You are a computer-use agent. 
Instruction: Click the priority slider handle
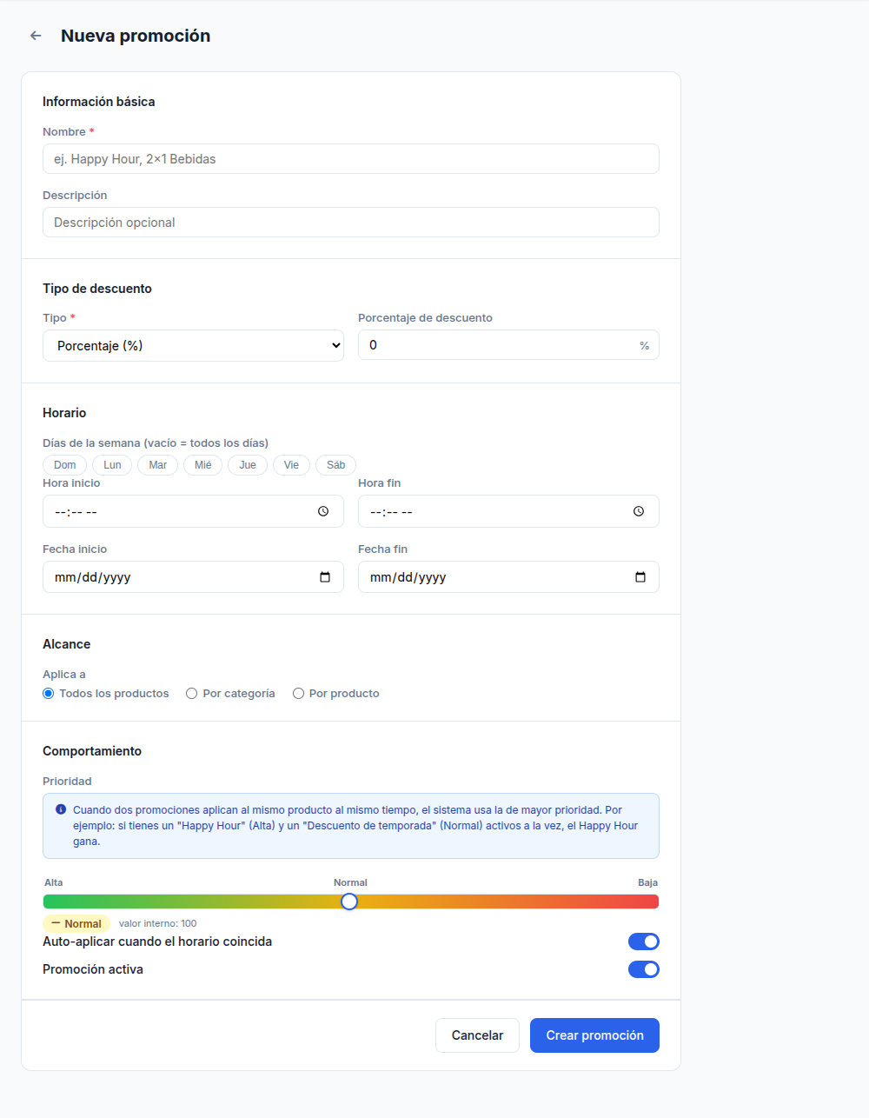coord(349,902)
